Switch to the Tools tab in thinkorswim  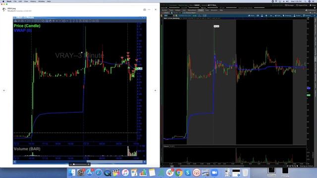pyautogui.click(x=207, y=10)
